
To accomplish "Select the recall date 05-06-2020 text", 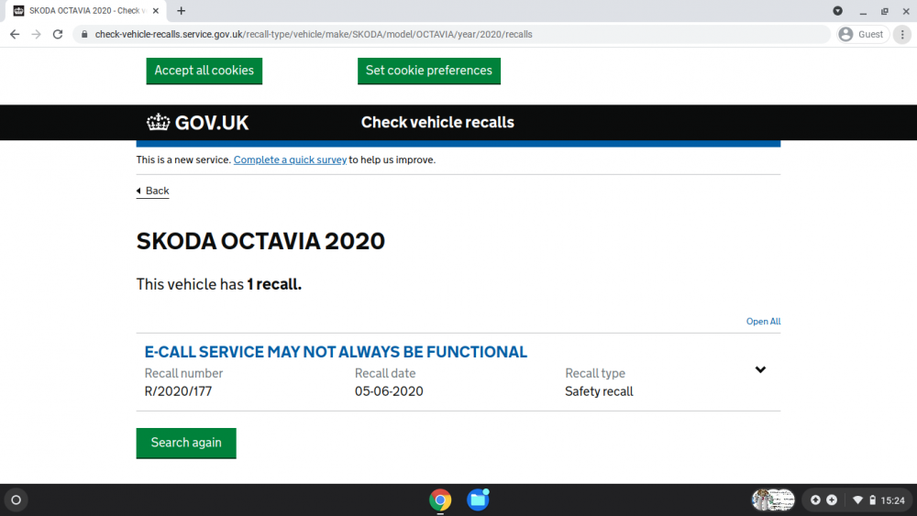I will (389, 391).
